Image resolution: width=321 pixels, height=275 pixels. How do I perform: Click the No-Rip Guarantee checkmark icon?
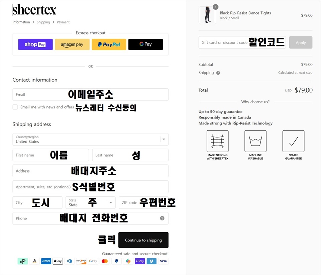[x=293, y=141]
